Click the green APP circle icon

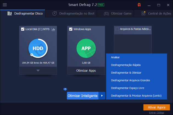point(86,48)
